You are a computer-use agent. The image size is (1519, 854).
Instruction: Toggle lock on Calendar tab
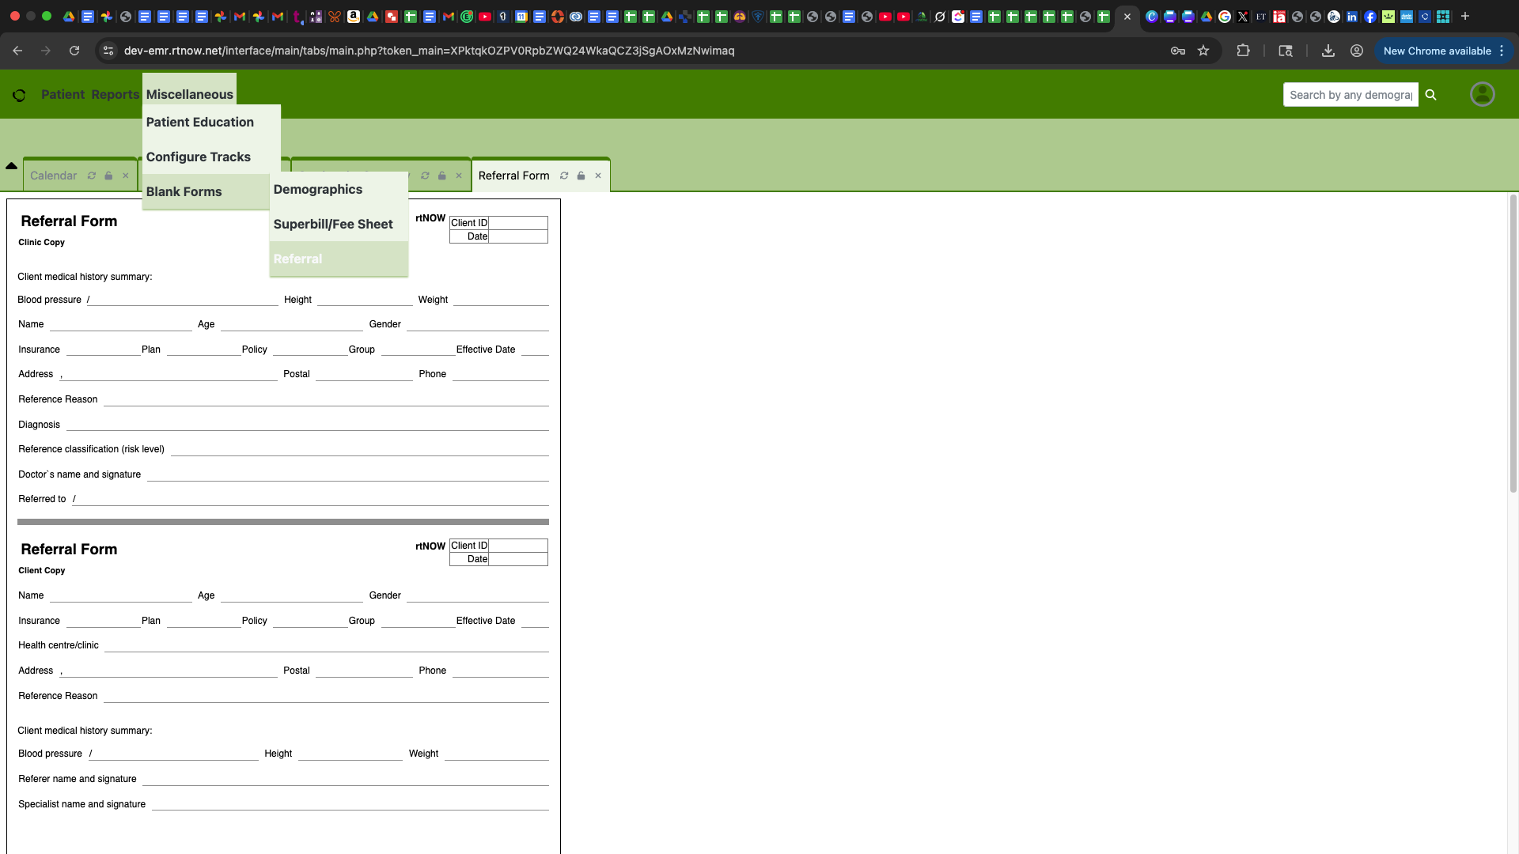click(x=108, y=176)
